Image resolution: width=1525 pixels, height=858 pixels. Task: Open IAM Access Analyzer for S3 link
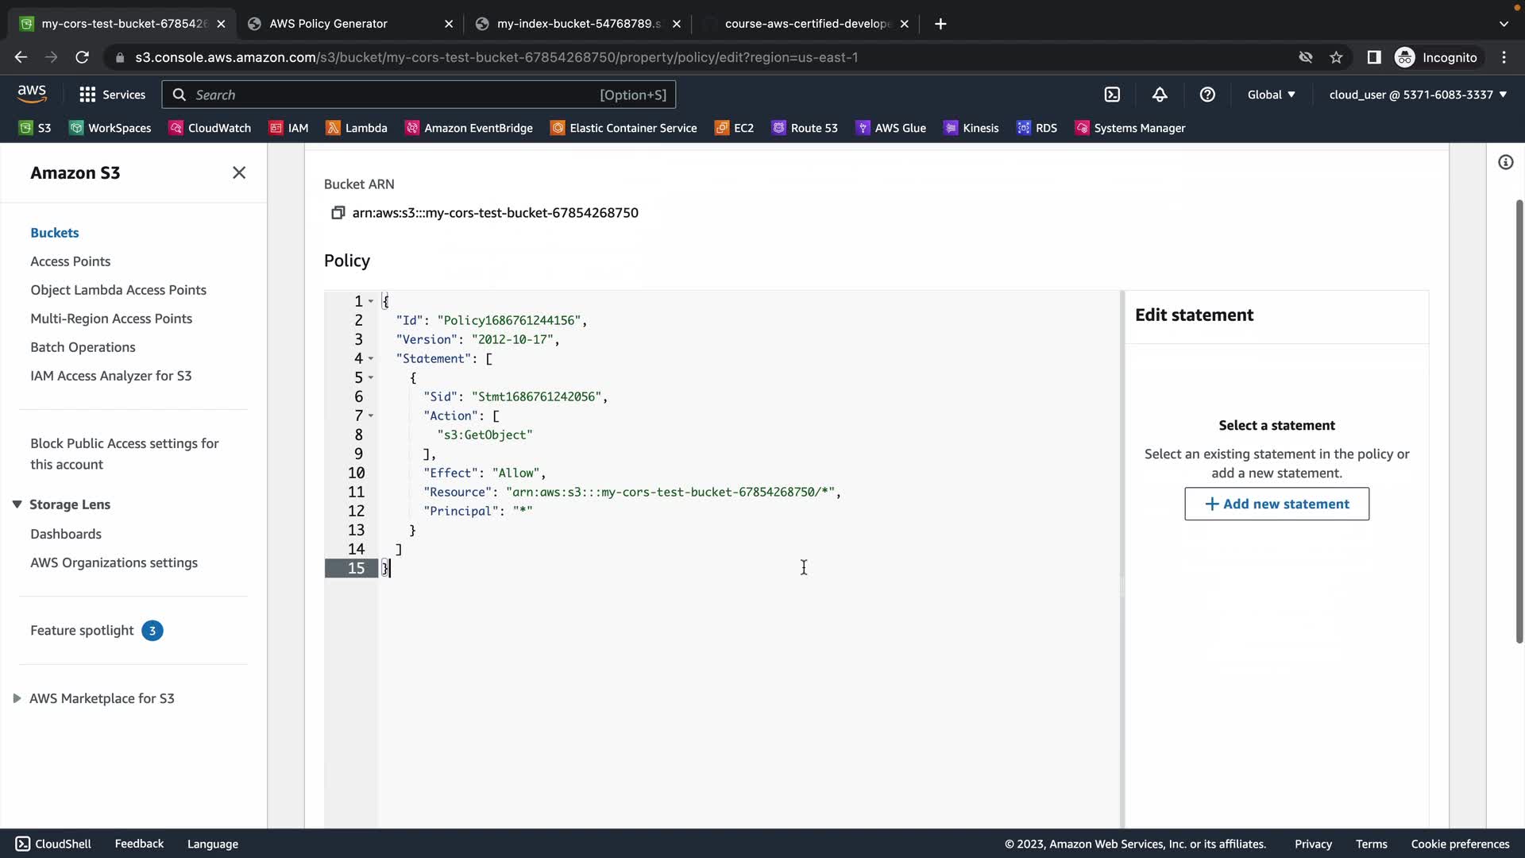click(111, 376)
